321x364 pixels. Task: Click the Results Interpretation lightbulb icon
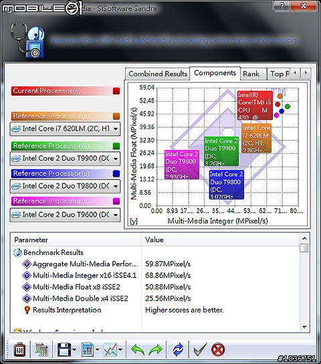(27, 310)
